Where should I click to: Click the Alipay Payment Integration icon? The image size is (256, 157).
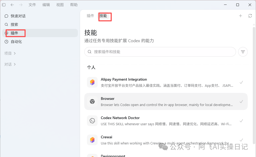92,82
